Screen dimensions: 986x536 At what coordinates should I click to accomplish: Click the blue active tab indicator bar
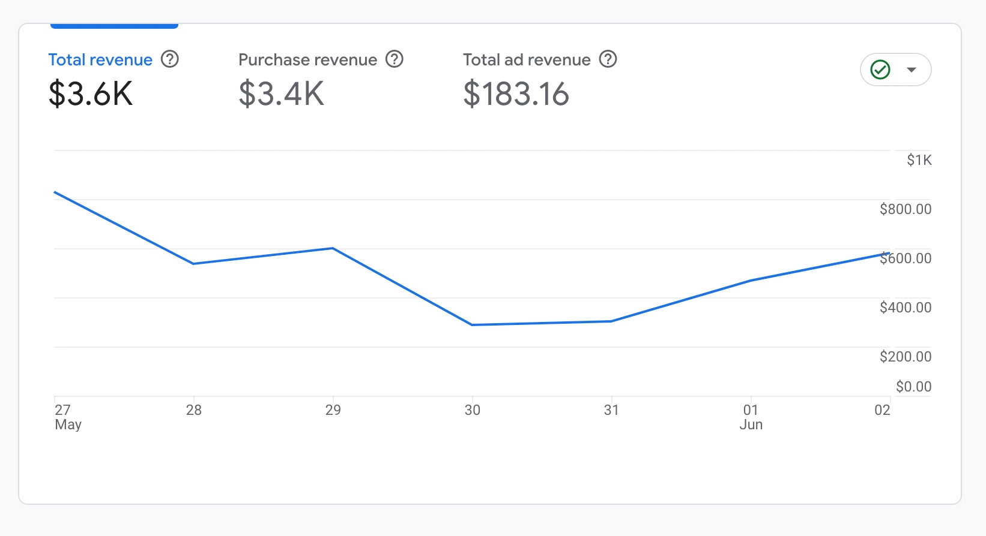coord(114,26)
